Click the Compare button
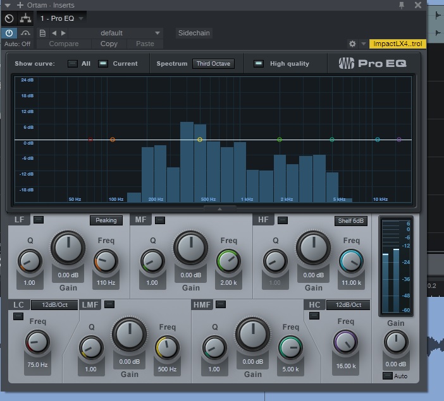The height and width of the screenshot is (401, 444). pos(64,44)
